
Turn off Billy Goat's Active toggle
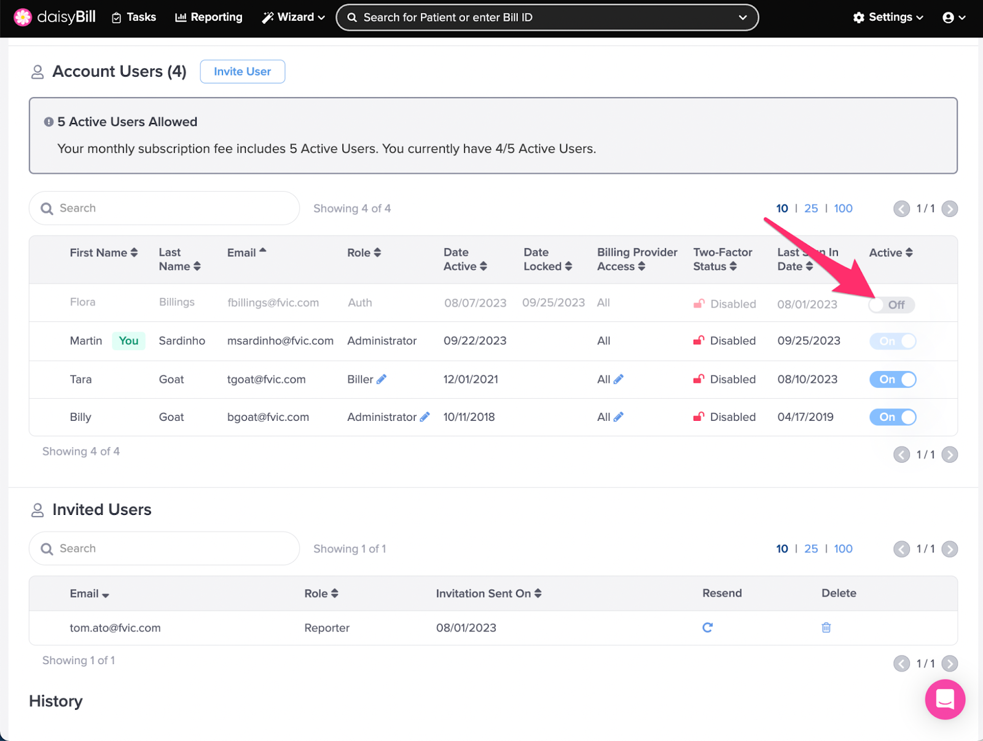(893, 417)
